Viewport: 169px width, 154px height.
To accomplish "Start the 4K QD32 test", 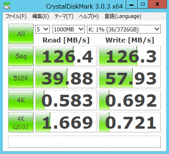I will [x=21, y=122].
